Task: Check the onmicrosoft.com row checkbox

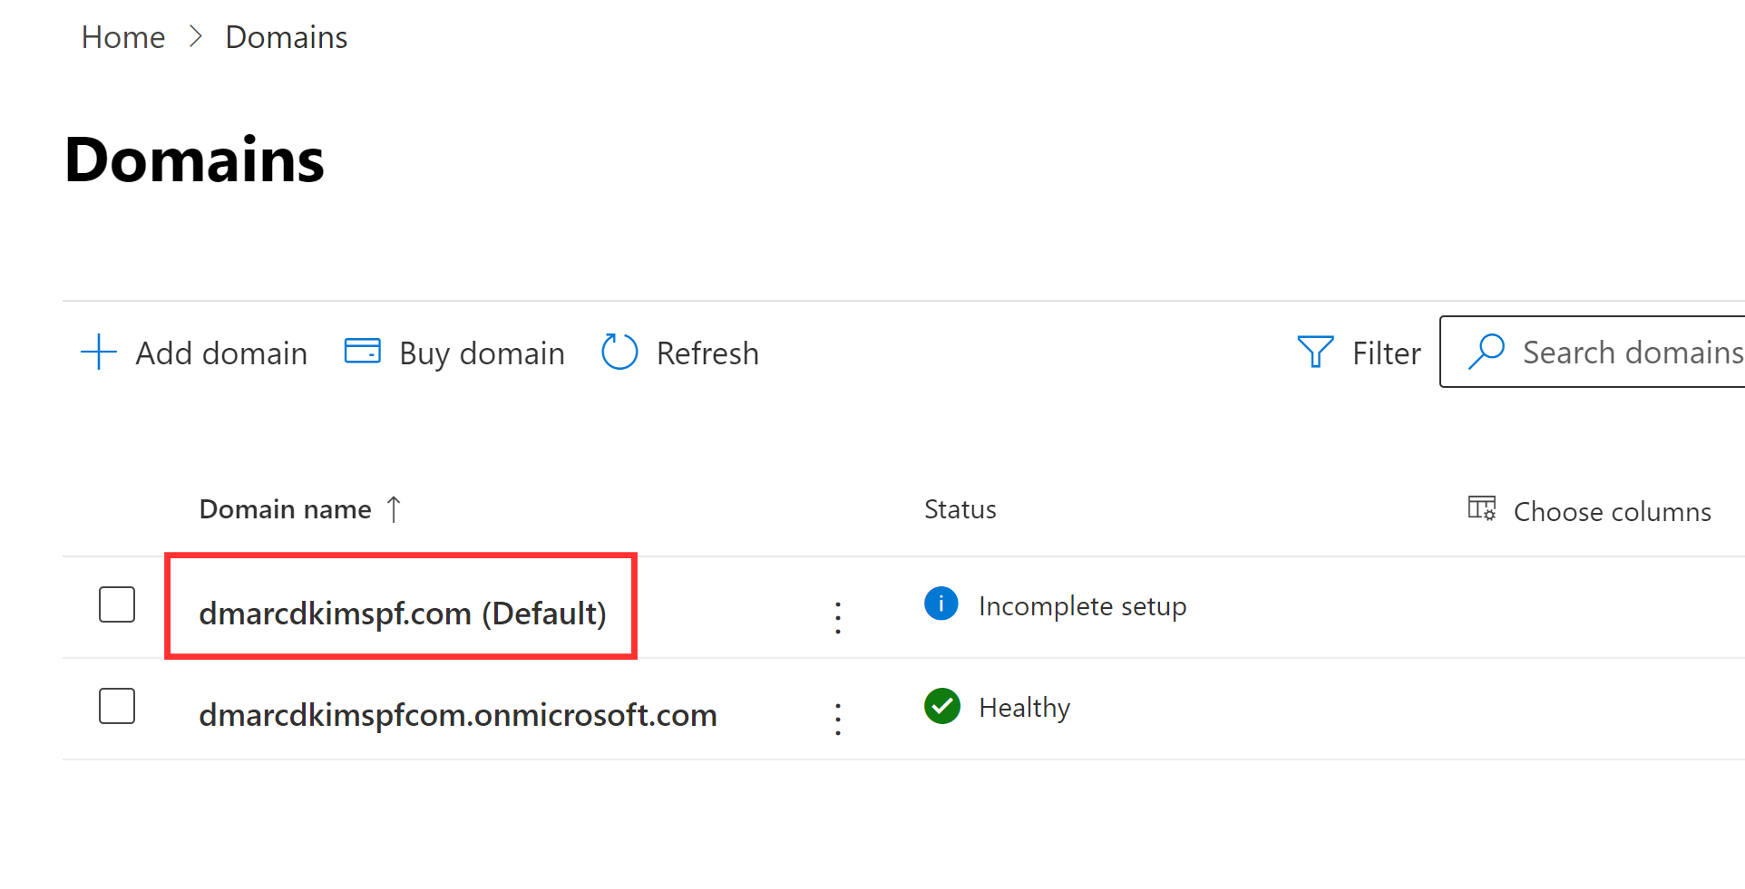Action: (117, 706)
